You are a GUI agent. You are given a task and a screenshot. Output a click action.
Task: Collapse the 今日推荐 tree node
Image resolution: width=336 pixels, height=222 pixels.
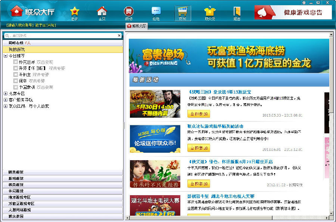coord(6,56)
